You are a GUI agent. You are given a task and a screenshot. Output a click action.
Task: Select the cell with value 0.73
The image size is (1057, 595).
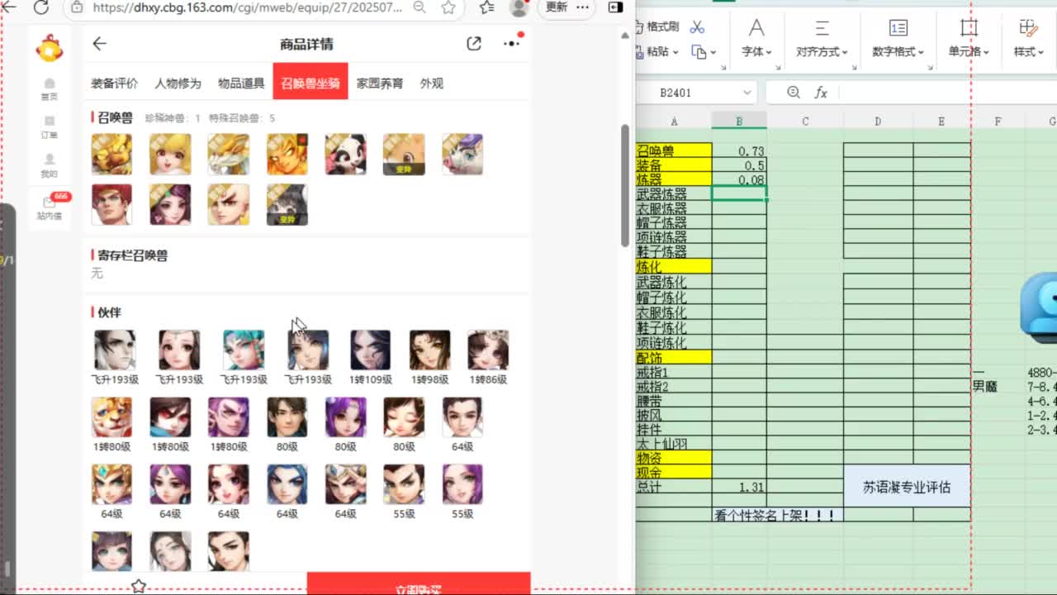click(x=739, y=150)
